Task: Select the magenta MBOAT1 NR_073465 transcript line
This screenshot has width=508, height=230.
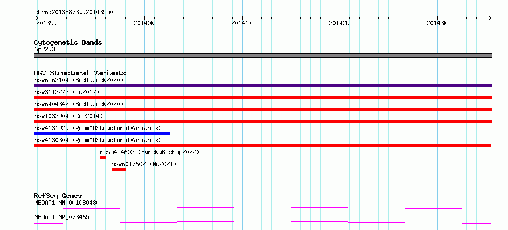Action: coord(263,222)
